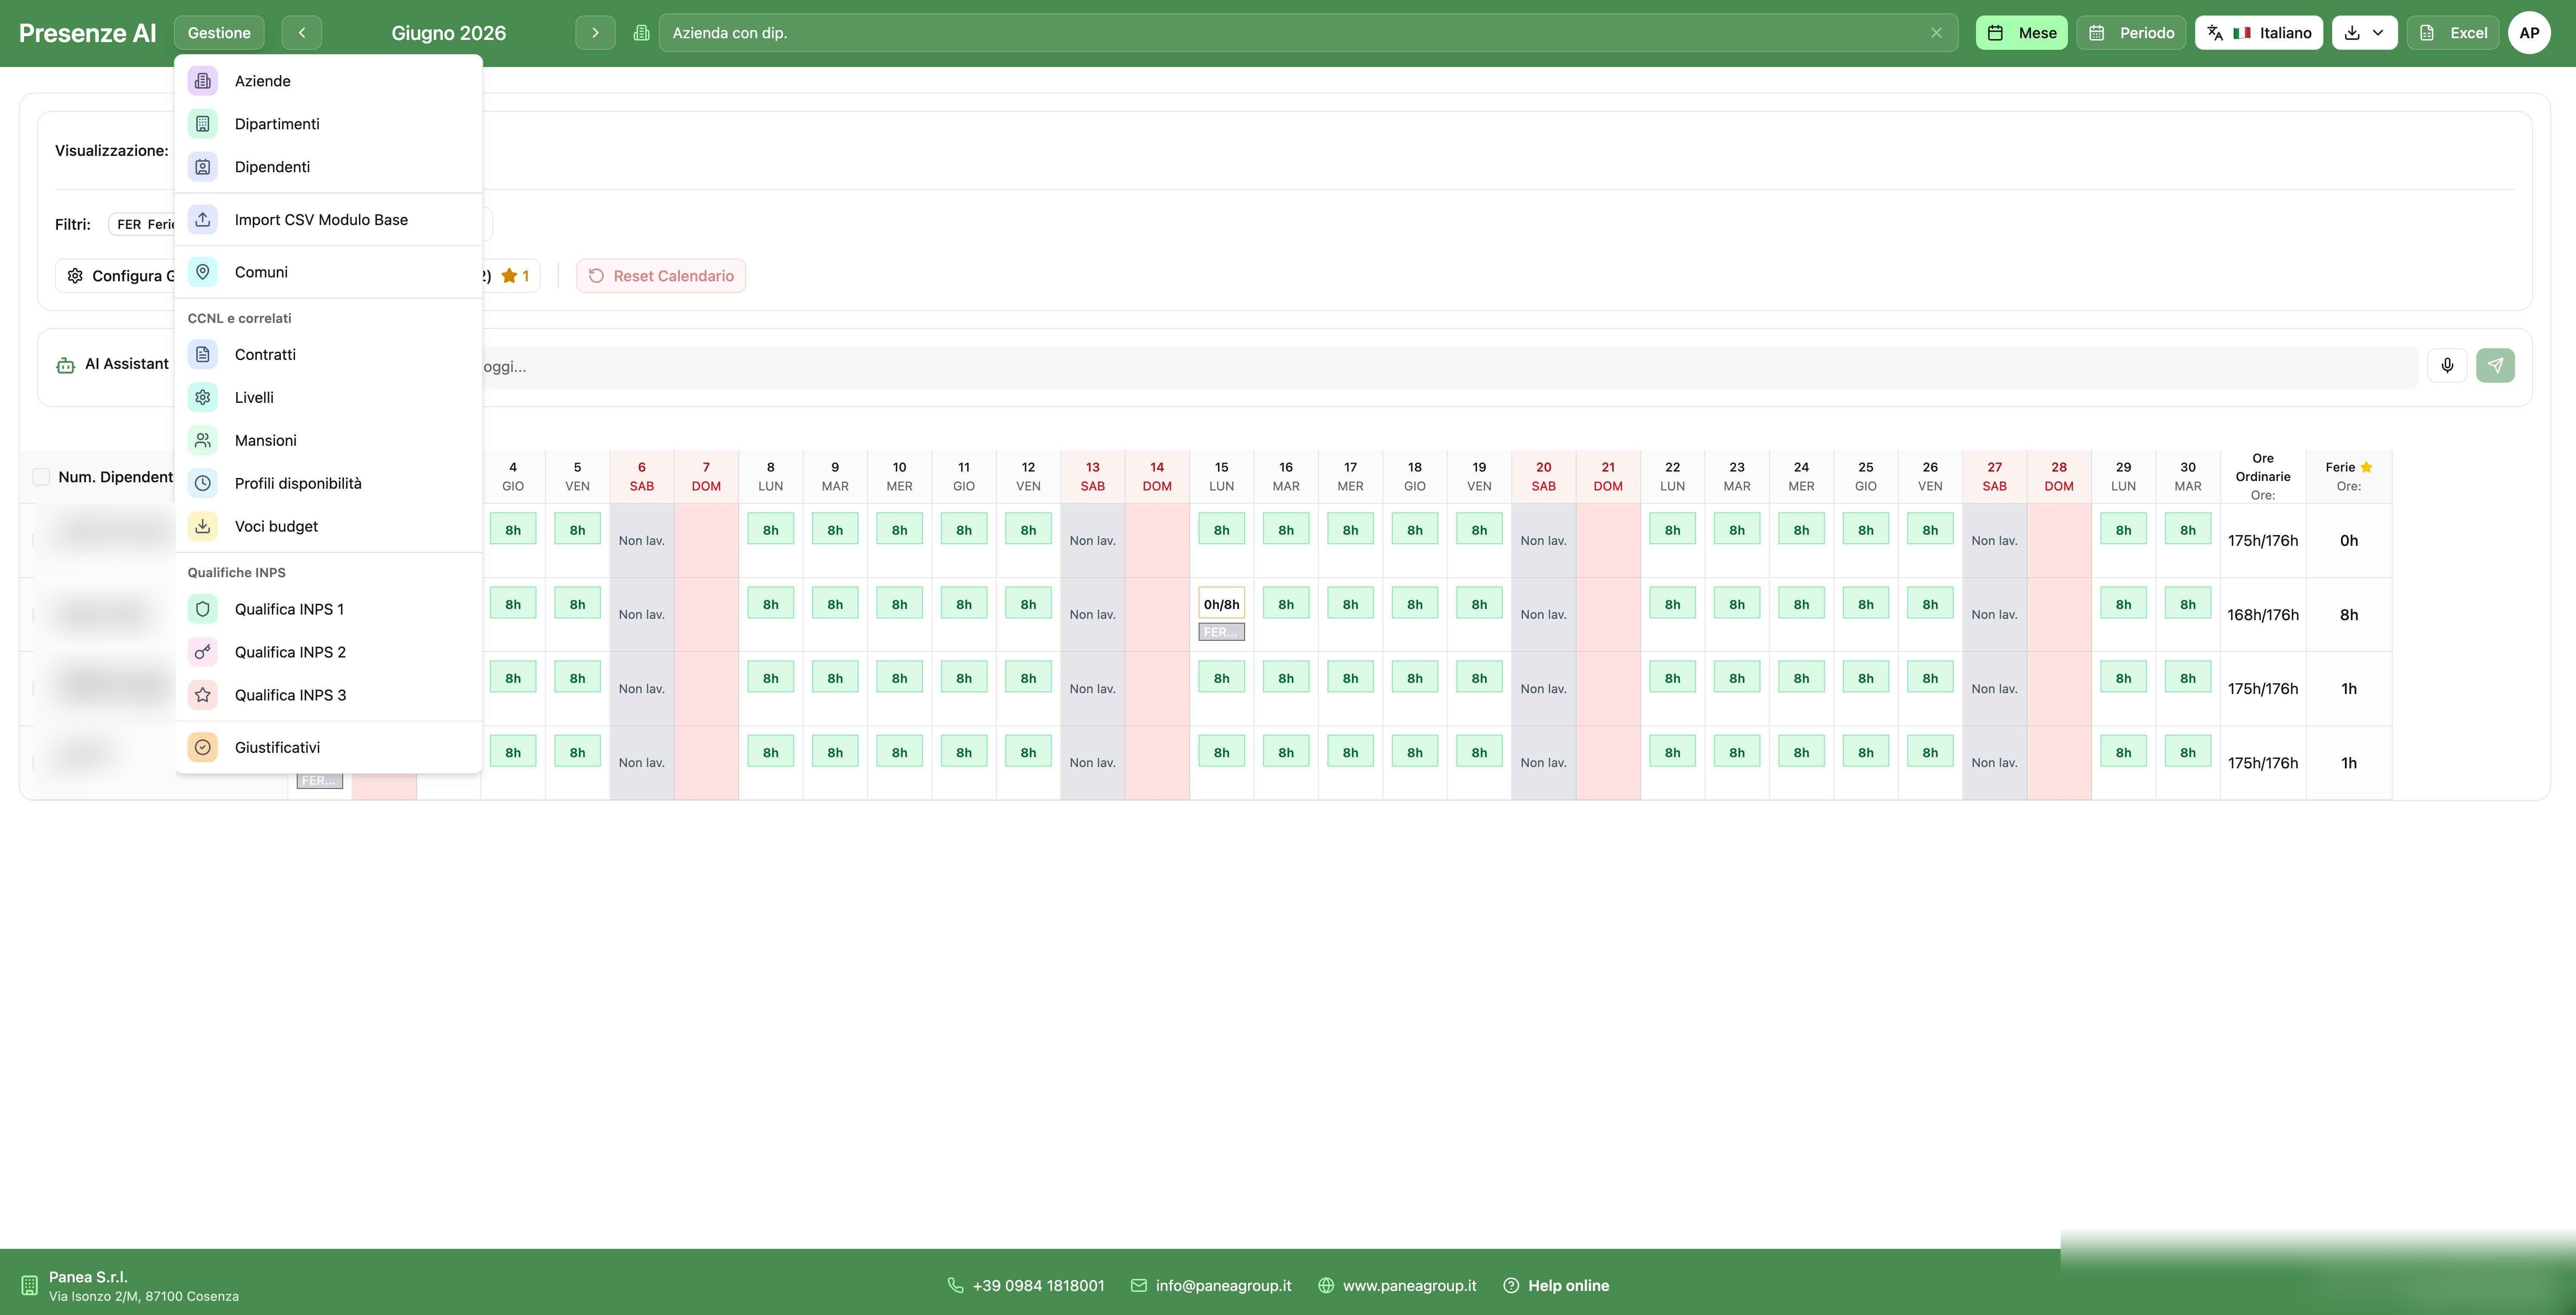Click the Contratti document icon

tap(203, 355)
